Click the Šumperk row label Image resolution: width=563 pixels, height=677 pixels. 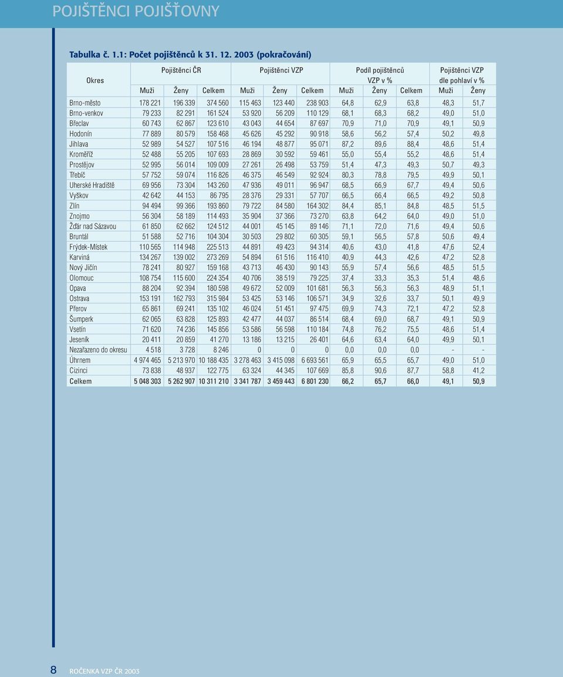coord(82,319)
